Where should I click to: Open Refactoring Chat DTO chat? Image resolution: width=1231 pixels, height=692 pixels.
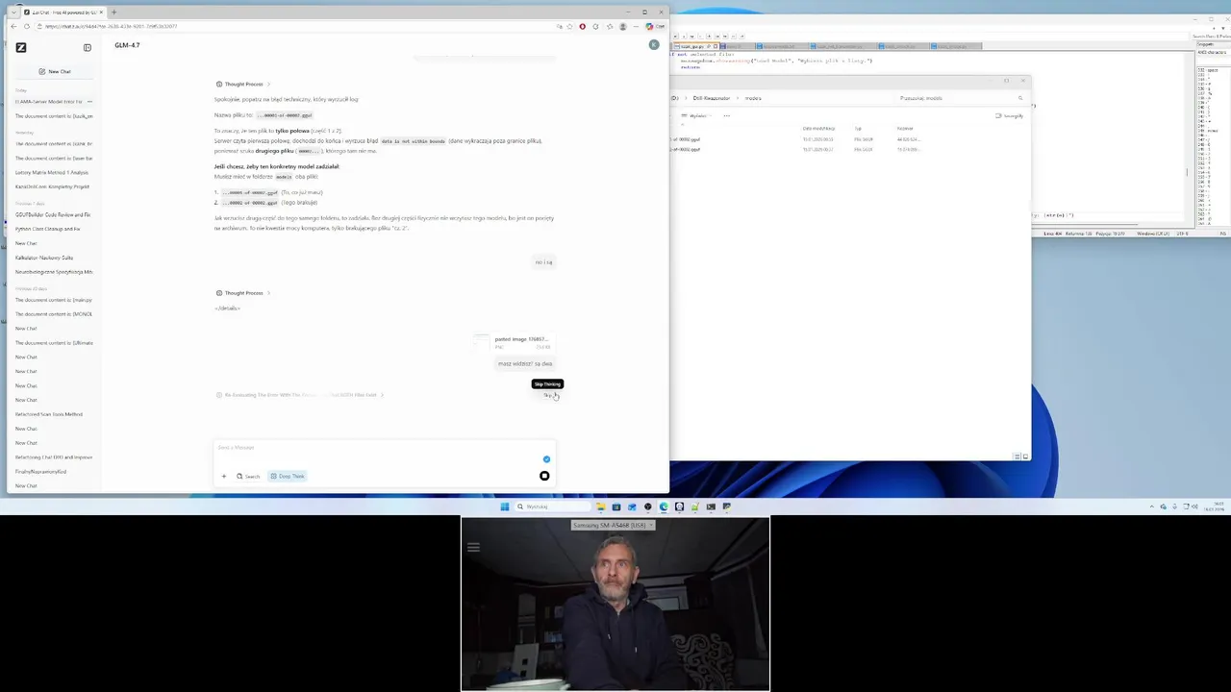click(x=54, y=457)
